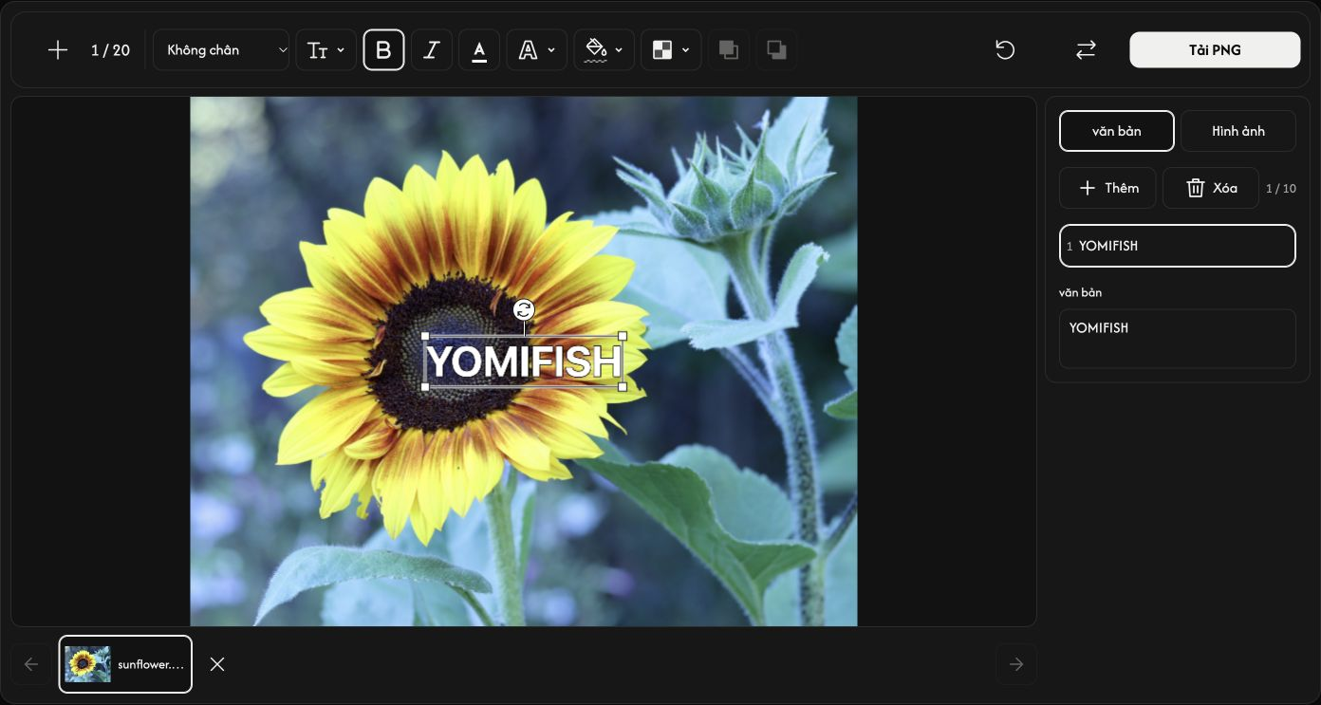Click the swap arrows icon
1321x705 pixels.
coord(1086,50)
